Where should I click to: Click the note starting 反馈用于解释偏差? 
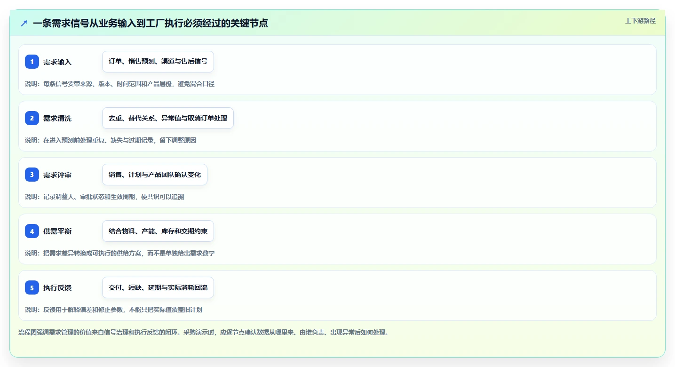[114, 310]
